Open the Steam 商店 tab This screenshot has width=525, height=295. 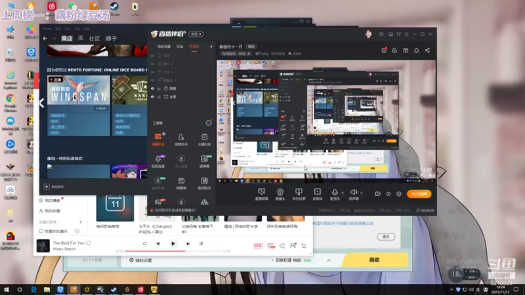67,39
